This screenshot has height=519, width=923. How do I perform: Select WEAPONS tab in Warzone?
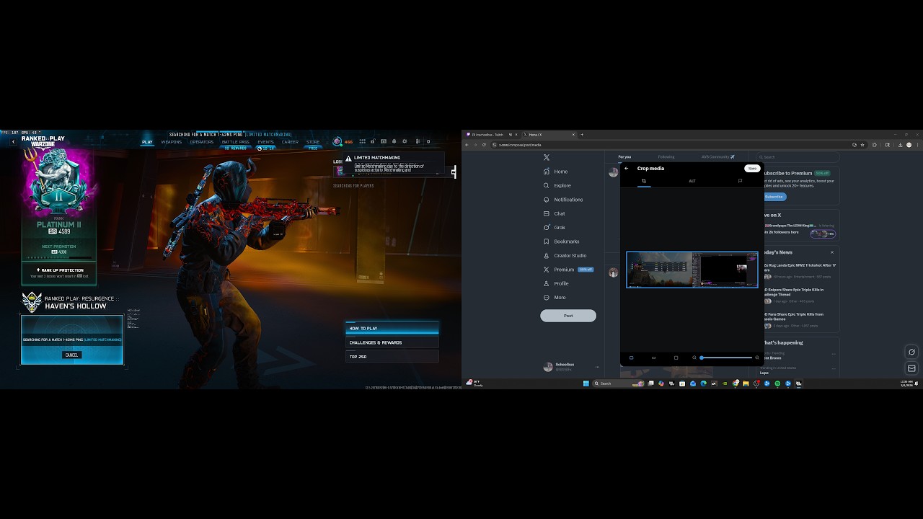[x=172, y=142]
